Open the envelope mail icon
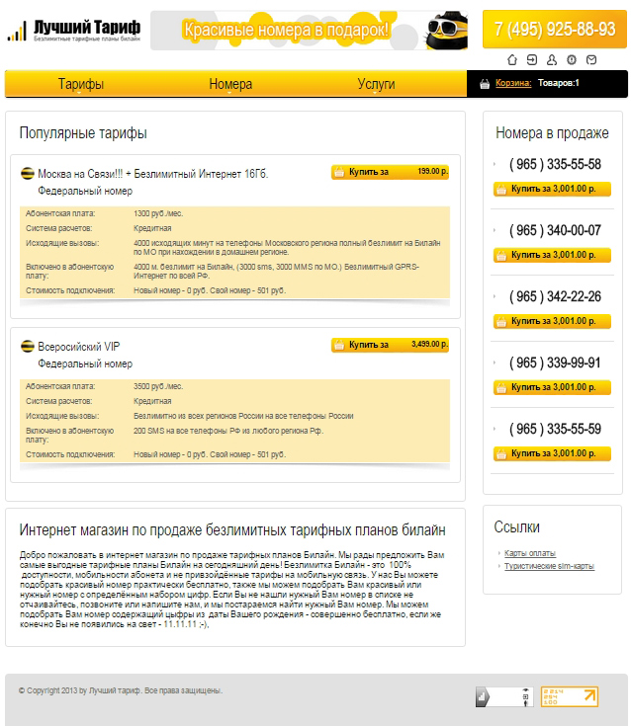Image resolution: width=631 pixels, height=726 pixels. point(591,59)
